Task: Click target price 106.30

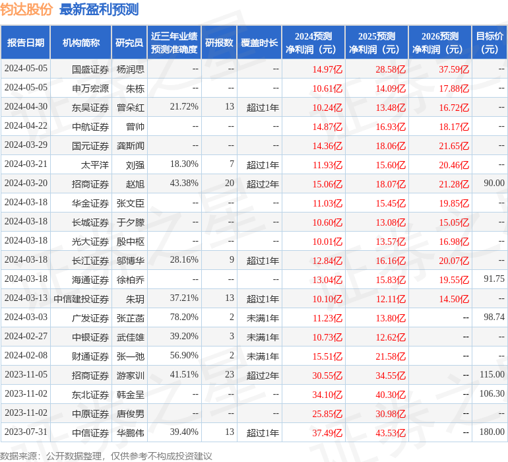Action: (492, 393)
